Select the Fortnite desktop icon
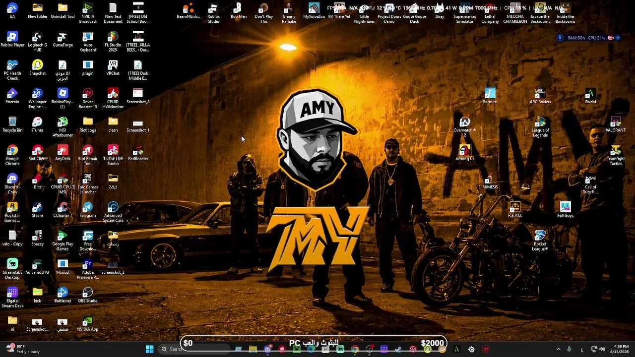 pyautogui.click(x=490, y=96)
